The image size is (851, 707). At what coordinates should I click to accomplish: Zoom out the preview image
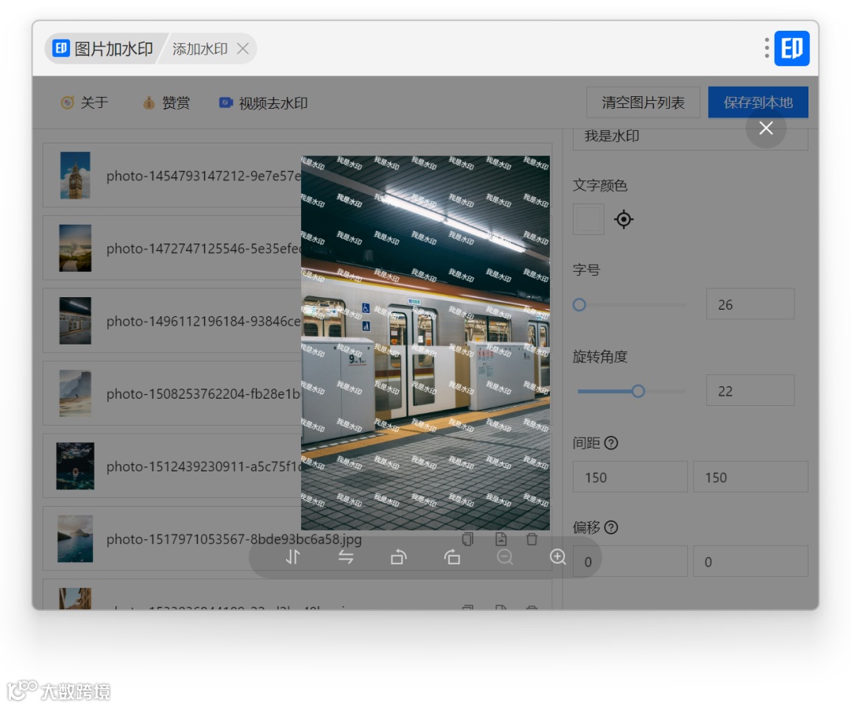(505, 557)
